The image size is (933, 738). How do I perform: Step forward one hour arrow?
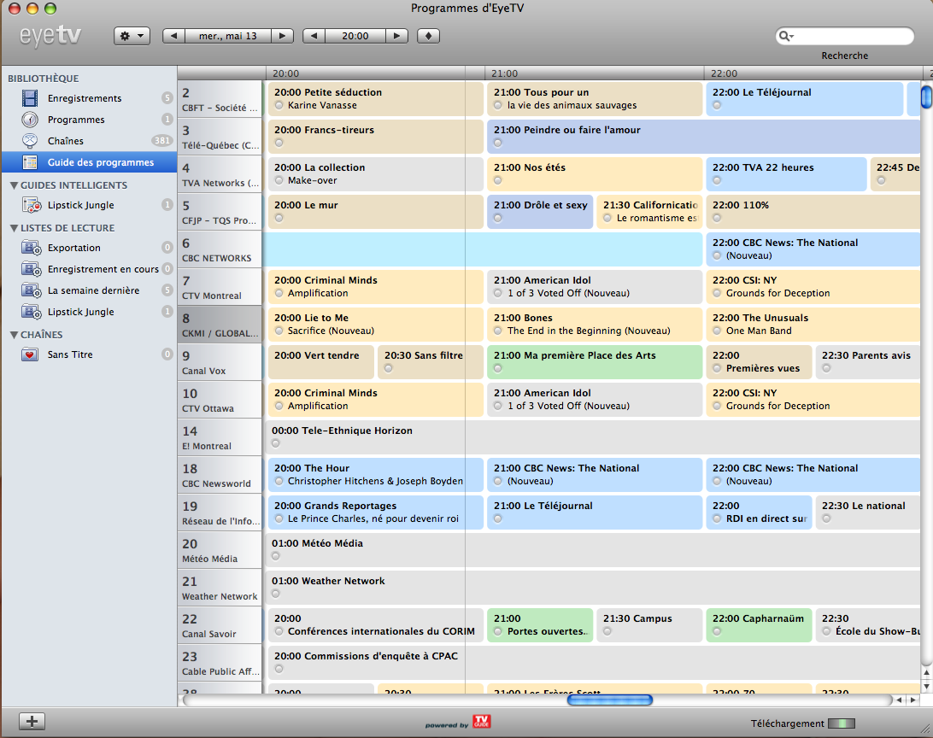pyautogui.click(x=396, y=36)
